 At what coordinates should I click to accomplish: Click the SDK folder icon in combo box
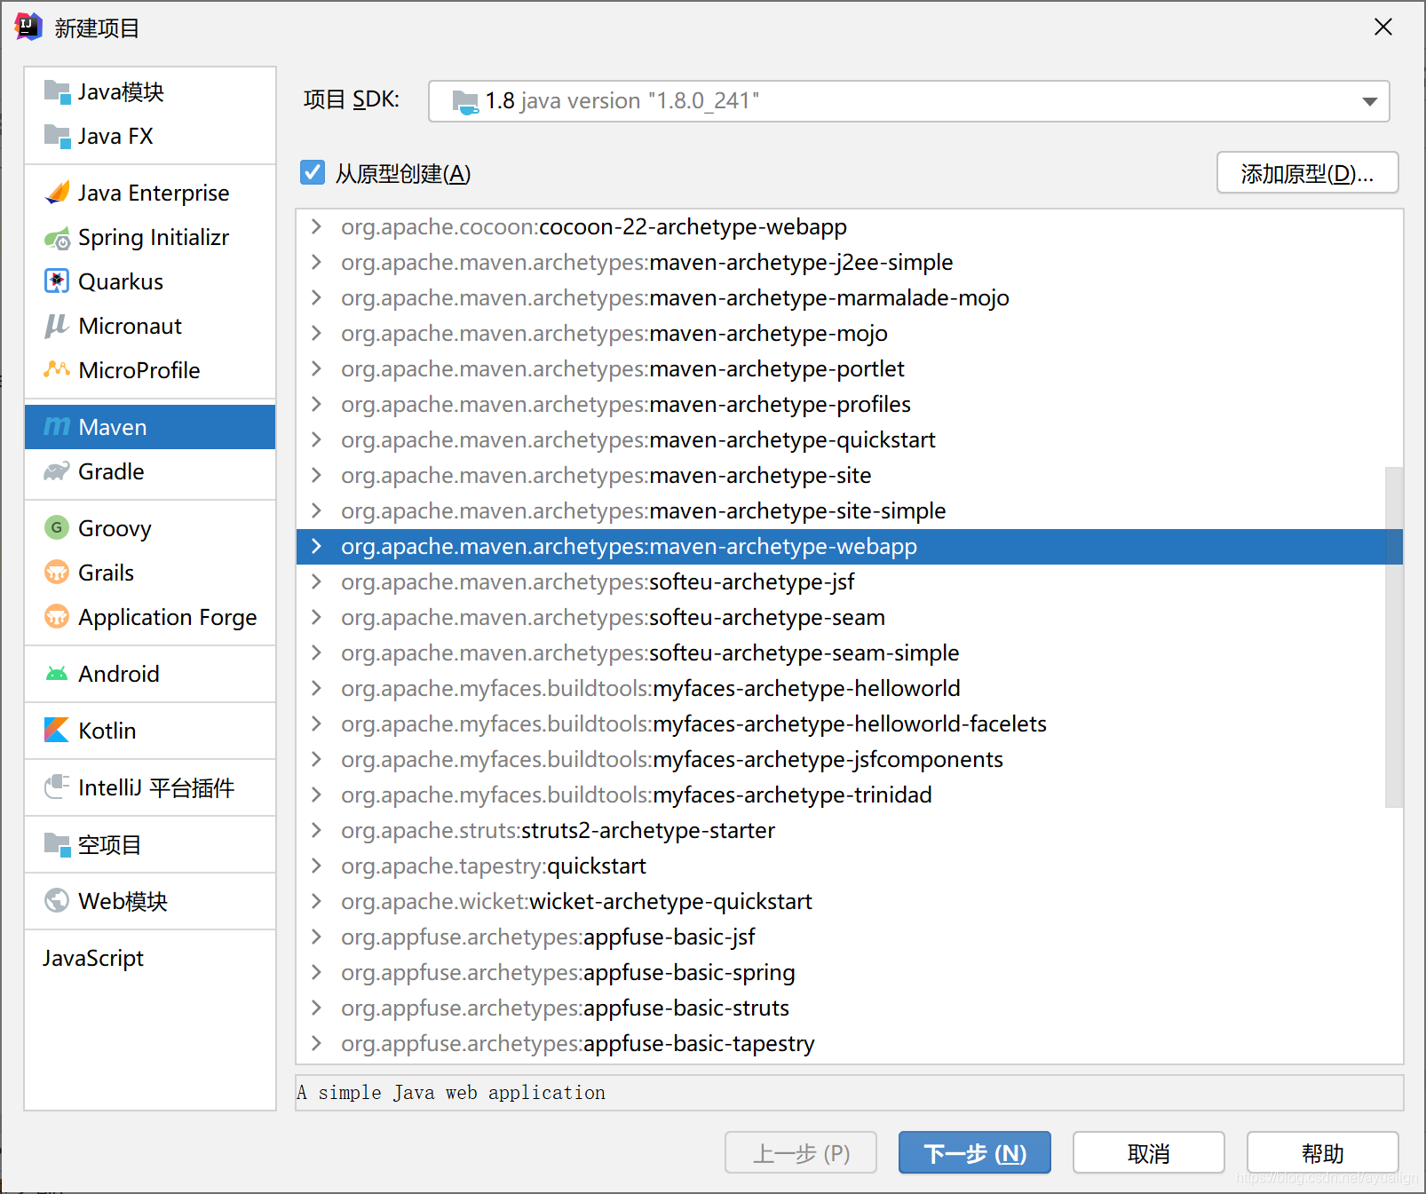click(x=466, y=102)
